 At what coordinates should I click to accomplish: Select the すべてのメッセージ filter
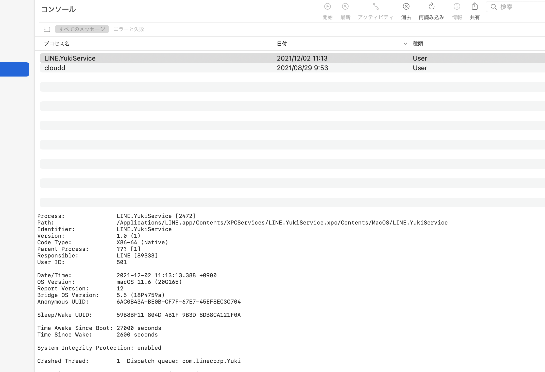coord(82,29)
